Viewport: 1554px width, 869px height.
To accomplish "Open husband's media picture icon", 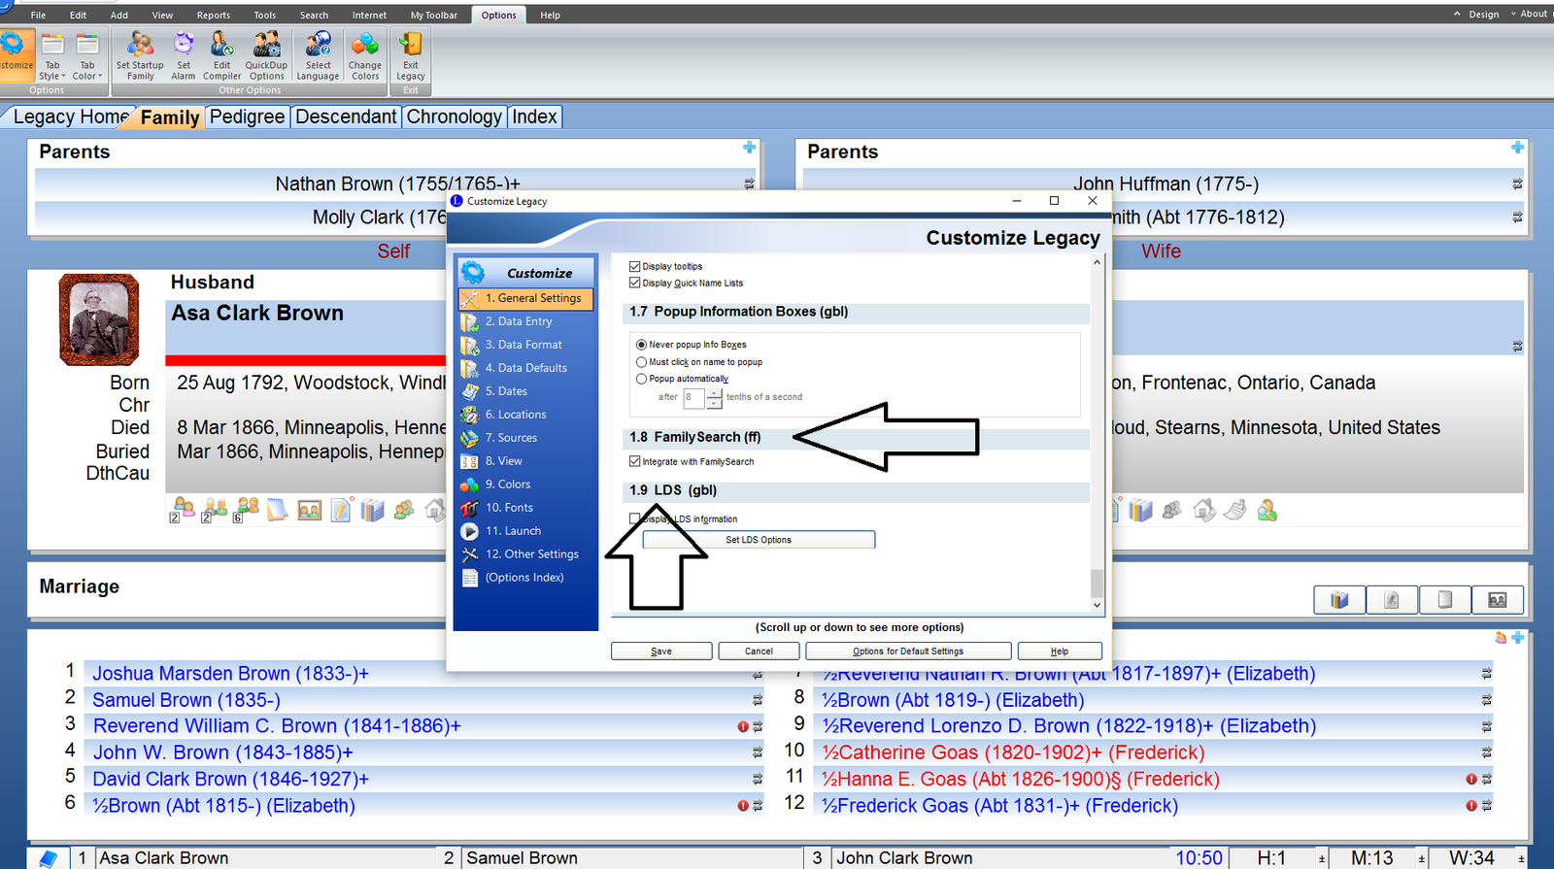I will tap(309, 510).
